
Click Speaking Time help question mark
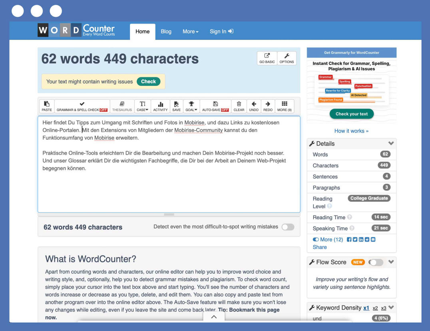pyautogui.click(x=352, y=228)
